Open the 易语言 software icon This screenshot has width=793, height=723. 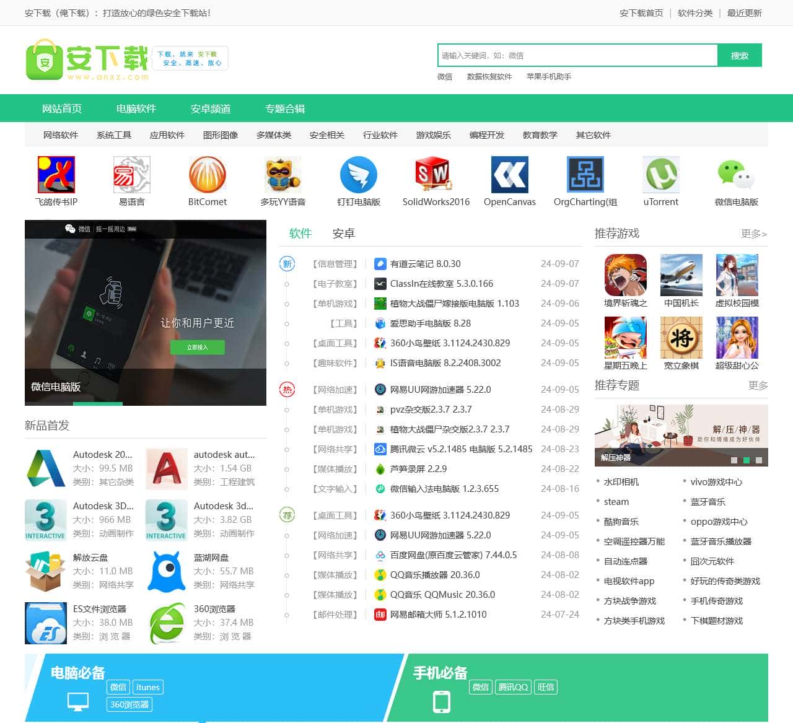pyautogui.click(x=132, y=175)
